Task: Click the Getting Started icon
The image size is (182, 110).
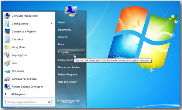Action: pyautogui.click(x=7, y=24)
